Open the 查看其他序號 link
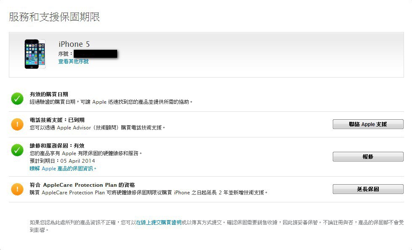 pos(73,62)
